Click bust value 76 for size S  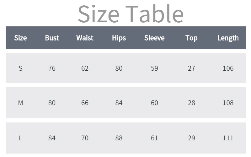[x=52, y=68]
